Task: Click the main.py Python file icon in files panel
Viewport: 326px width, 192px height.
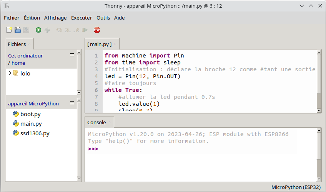Action: pyautogui.click(x=16, y=123)
